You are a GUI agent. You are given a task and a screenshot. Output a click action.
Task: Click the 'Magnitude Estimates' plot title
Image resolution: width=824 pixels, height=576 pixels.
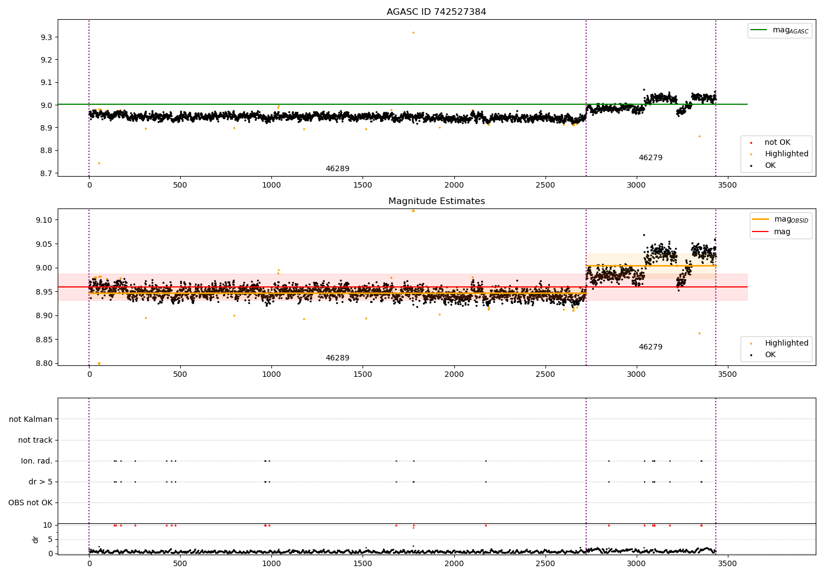pyautogui.click(x=436, y=201)
